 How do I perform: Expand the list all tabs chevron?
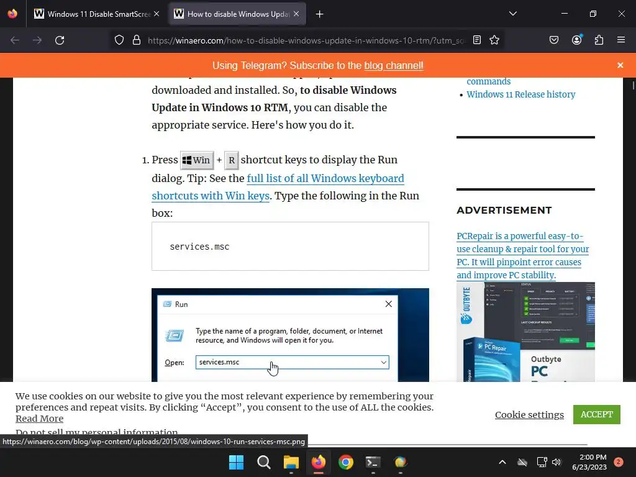point(512,14)
